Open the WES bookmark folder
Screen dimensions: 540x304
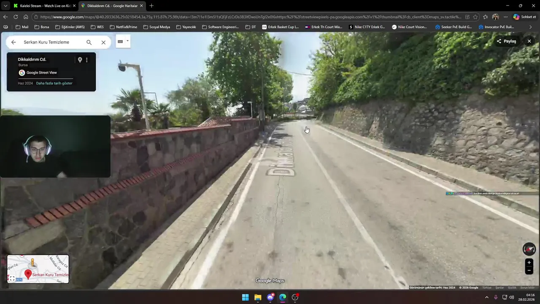(x=97, y=27)
